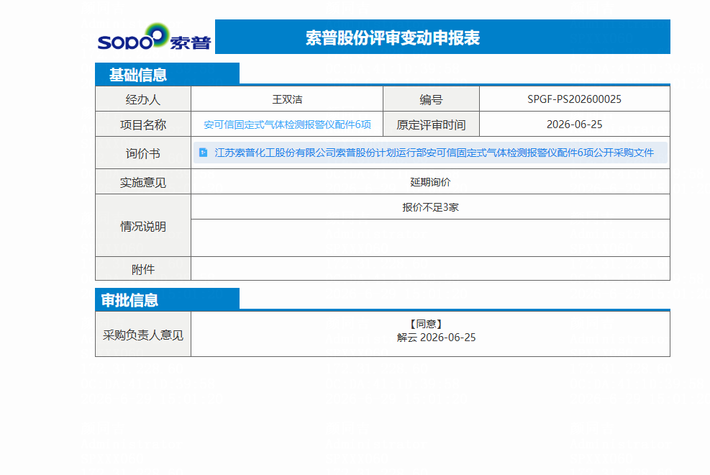Viewport: 710px width, 475px height.
Task: Click the 原定评审时间 label cell
Action: 431,125
